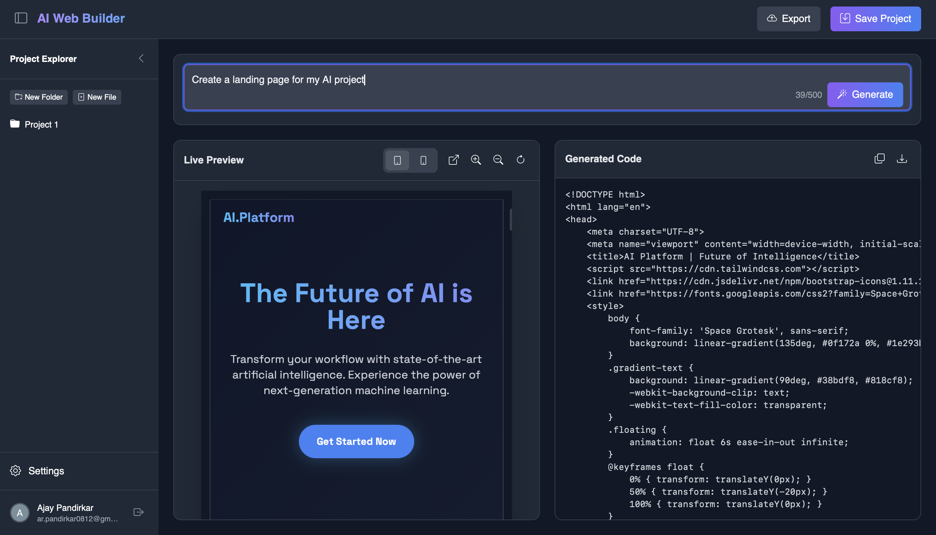Download the generated code
936x535 pixels.
point(902,159)
